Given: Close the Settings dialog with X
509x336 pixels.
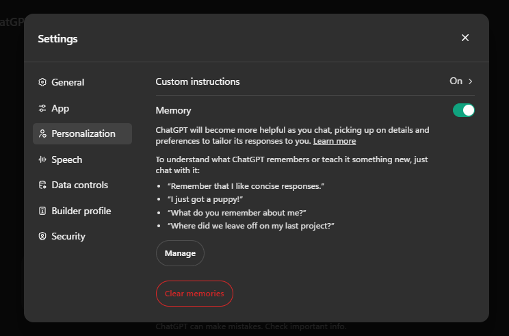Looking at the screenshot, I should coord(465,38).
